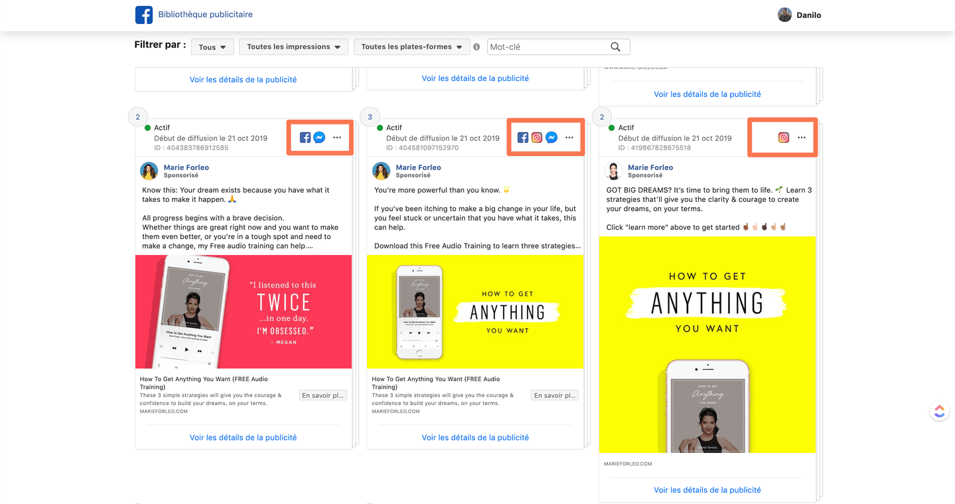Click Marie Forleo's avatar on the "You're more powerful" ad
The height and width of the screenshot is (504, 955).
click(382, 171)
